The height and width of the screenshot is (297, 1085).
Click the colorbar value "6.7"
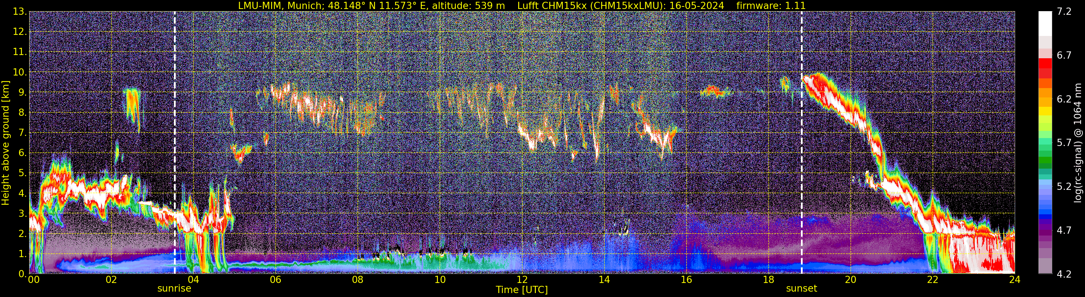tap(1064, 55)
